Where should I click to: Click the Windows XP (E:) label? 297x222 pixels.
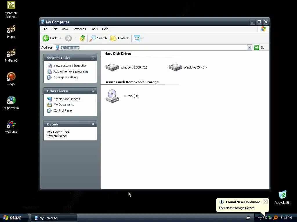click(x=195, y=67)
